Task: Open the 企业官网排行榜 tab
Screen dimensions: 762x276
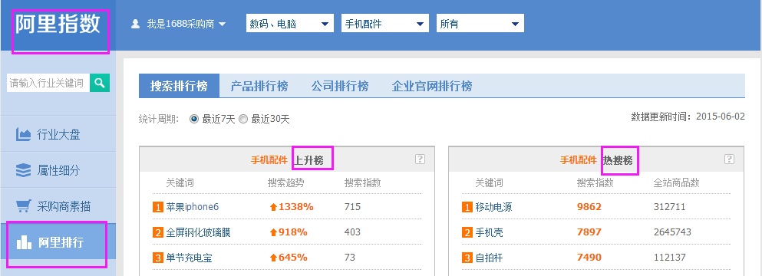Action: click(432, 86)
